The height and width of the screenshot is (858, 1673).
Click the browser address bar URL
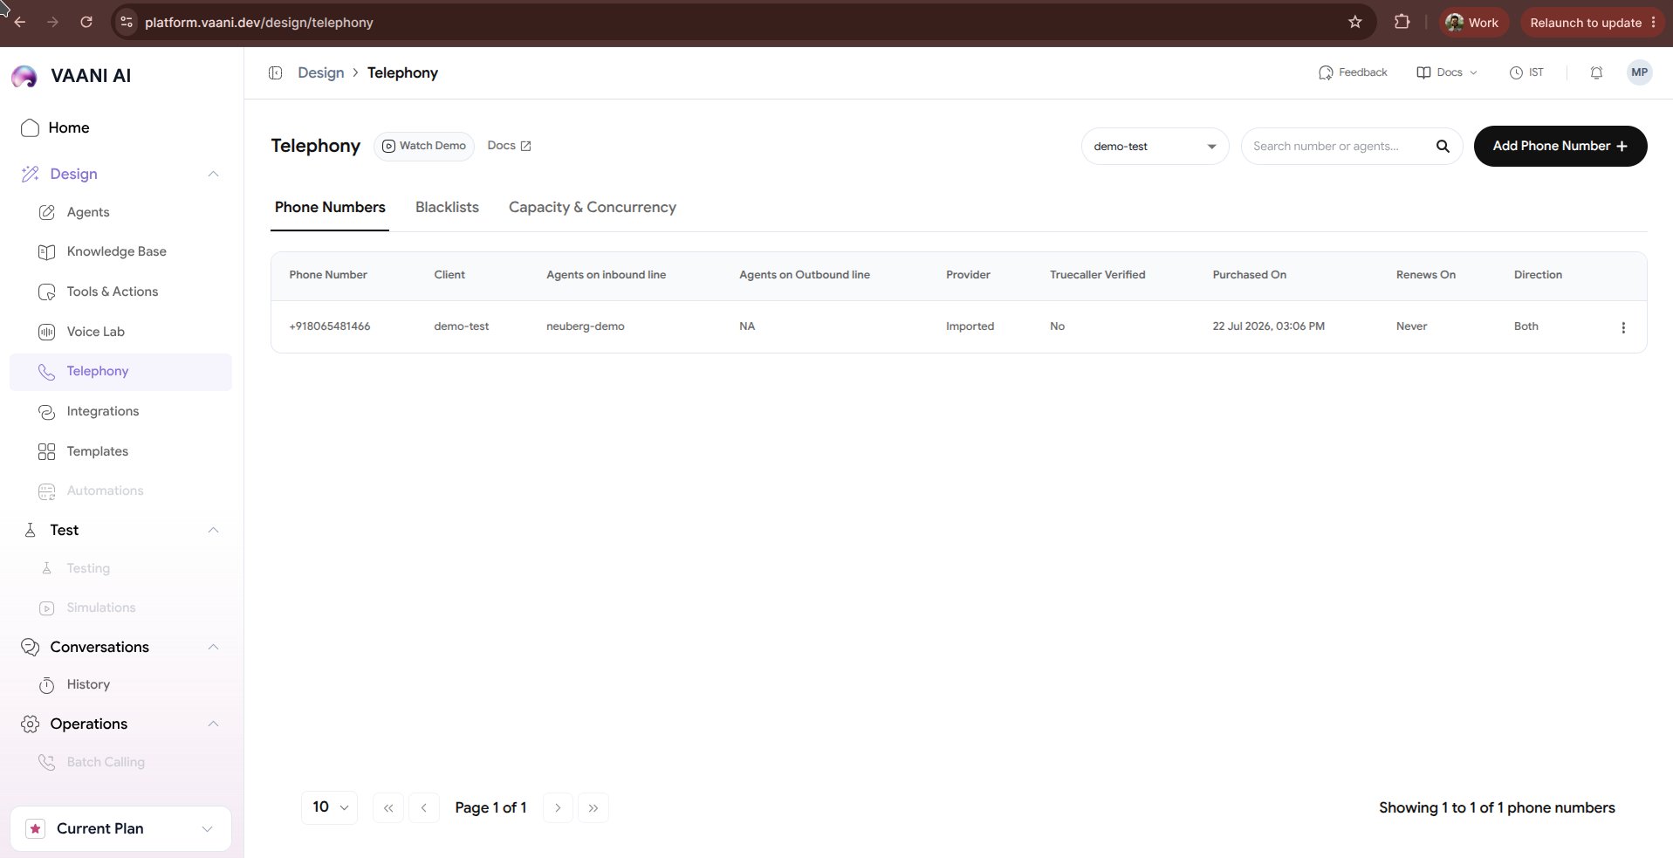259,23
